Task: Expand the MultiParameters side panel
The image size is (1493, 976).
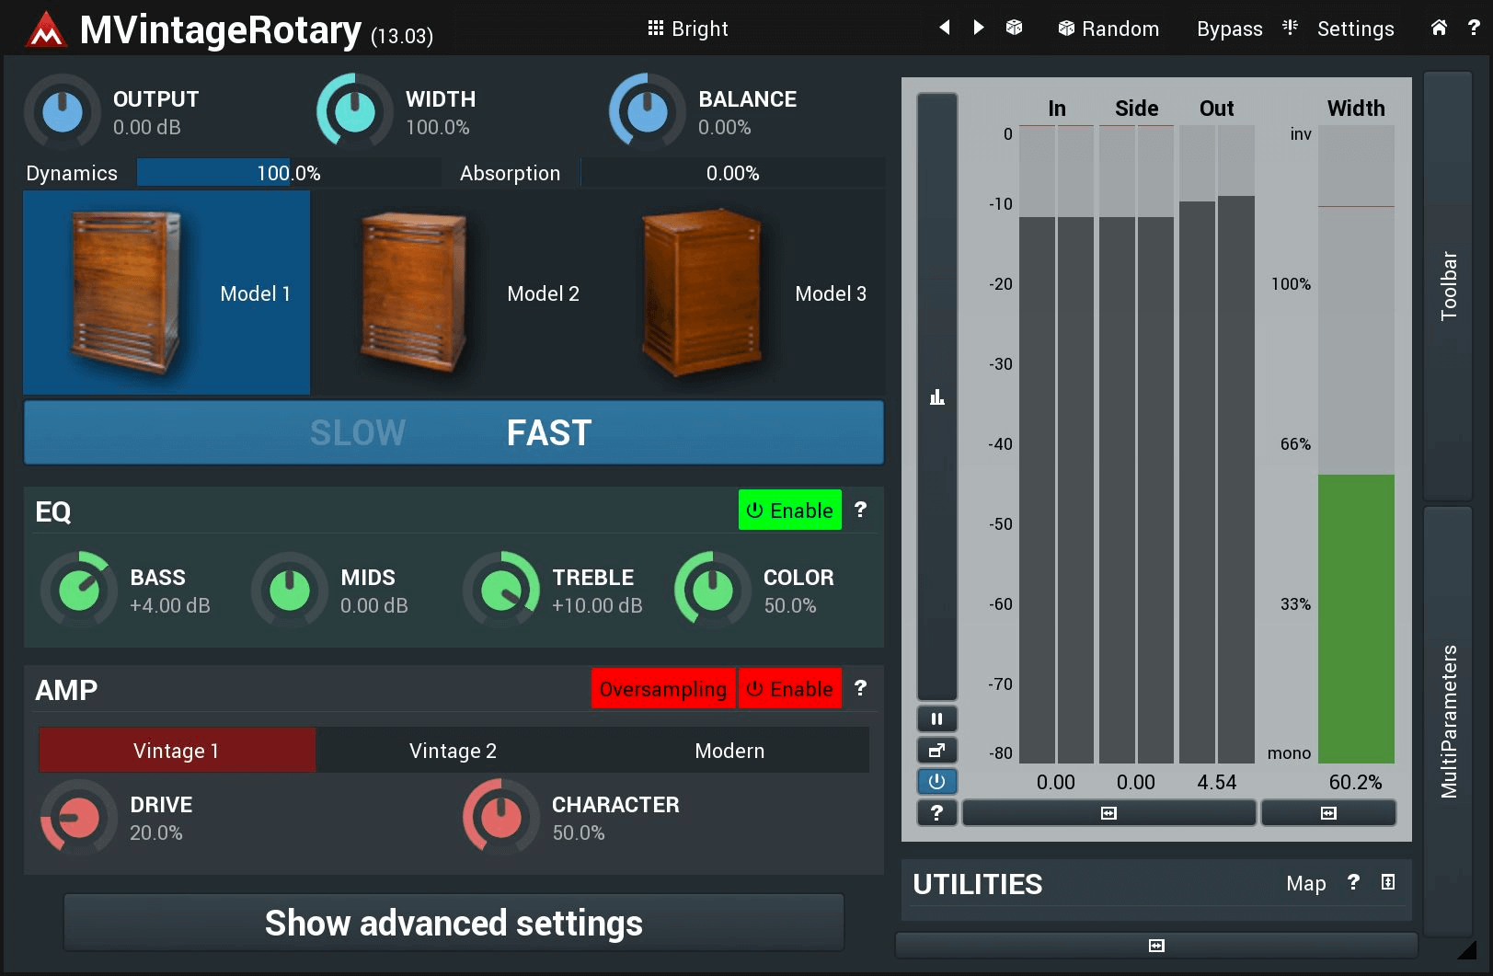Action: [x=1448, y=720]
